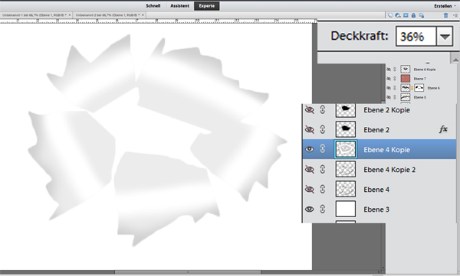460x276 pixels.
Task: Open the layers panel options menu
Action: 455,15
